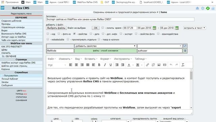Image resolution: width=216 pixels, height=122 pixels.
Task: Toggle italic formatting
Action: [105, 65]
